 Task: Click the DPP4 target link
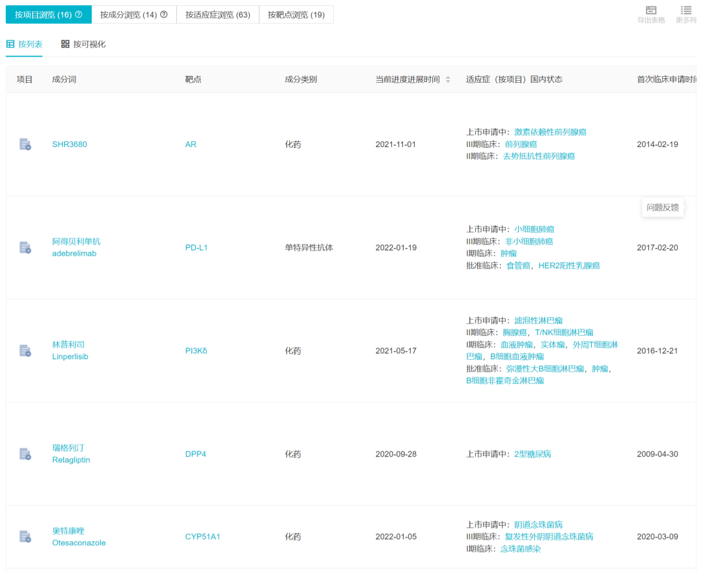click(x=195, y=454)
